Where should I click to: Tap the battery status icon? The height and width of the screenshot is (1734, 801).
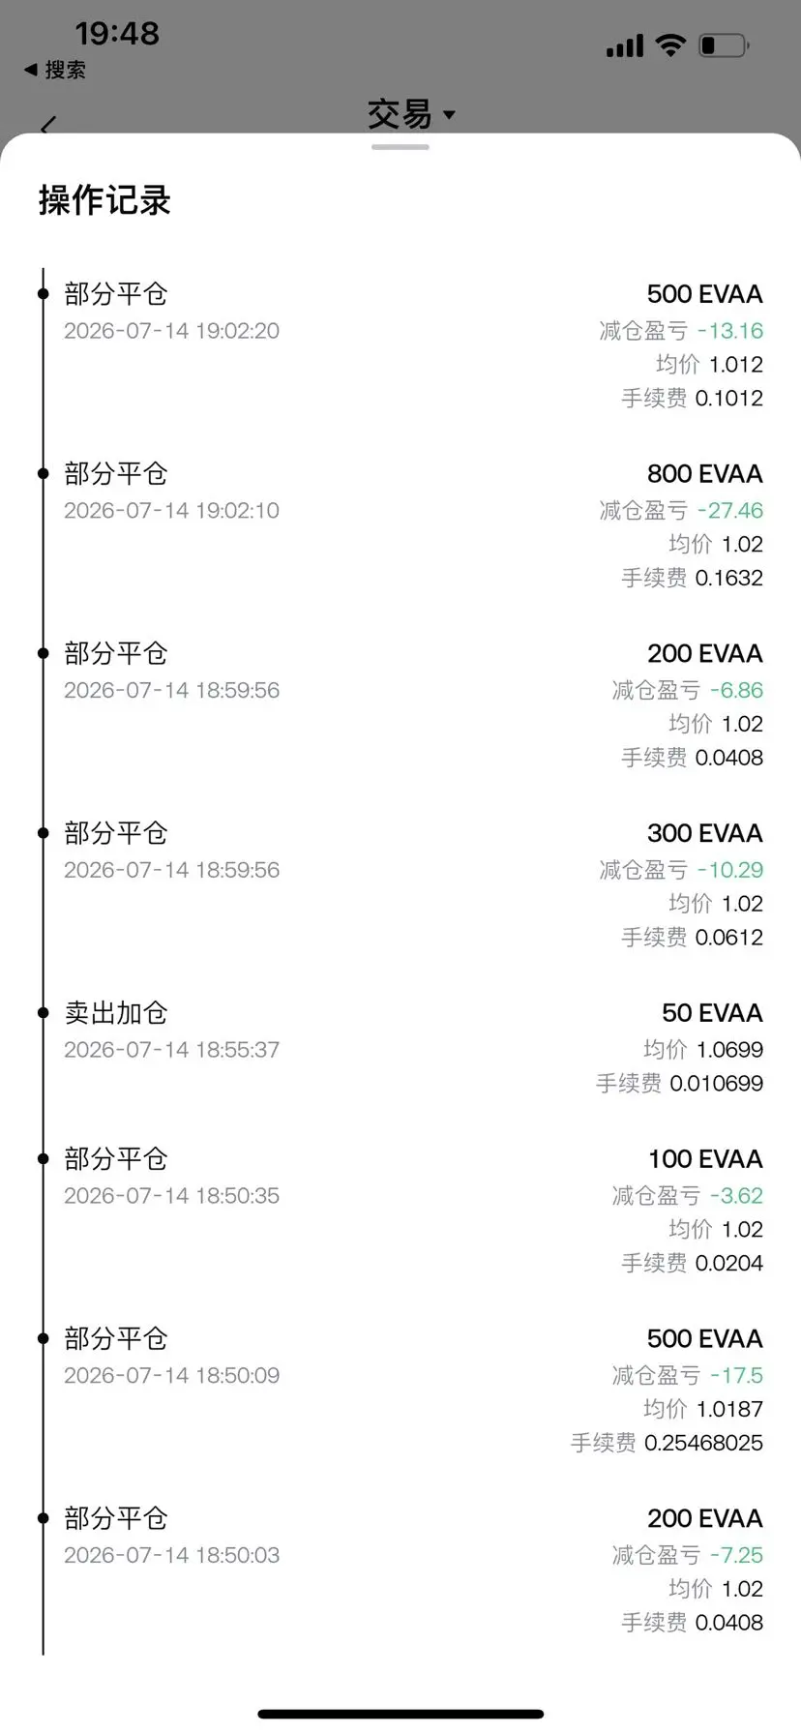(724, 45)
